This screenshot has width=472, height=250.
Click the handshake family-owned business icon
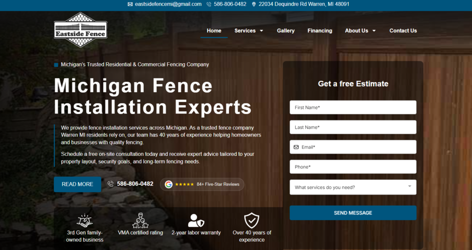85,220
